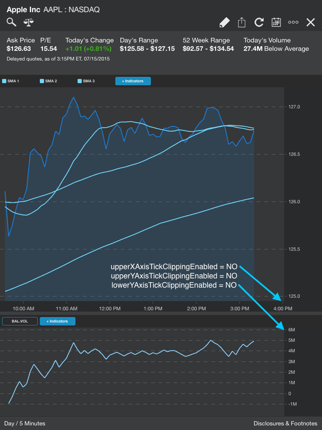Open the symbol search magnifier
Image resolution: width=322 pixels, height=430 pixels.
[x=11, y=22]
